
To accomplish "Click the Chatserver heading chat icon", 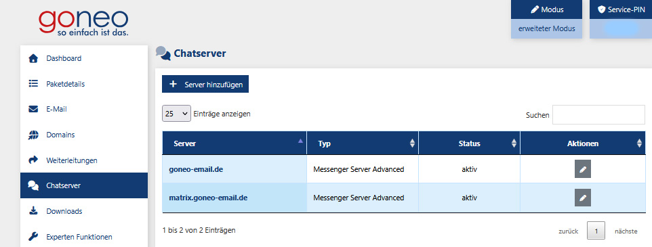I will [x=163, y=53].
